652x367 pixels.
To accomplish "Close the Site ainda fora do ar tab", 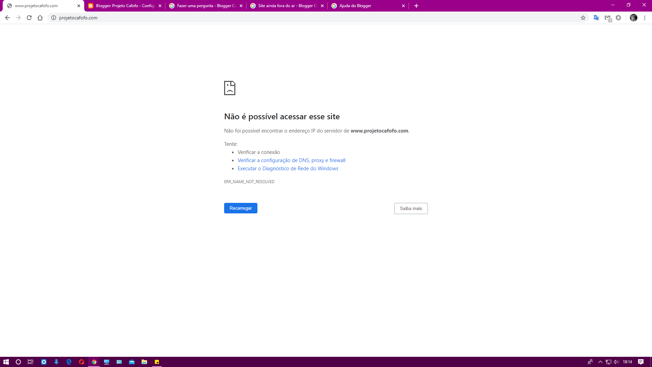I will (322, 6).
